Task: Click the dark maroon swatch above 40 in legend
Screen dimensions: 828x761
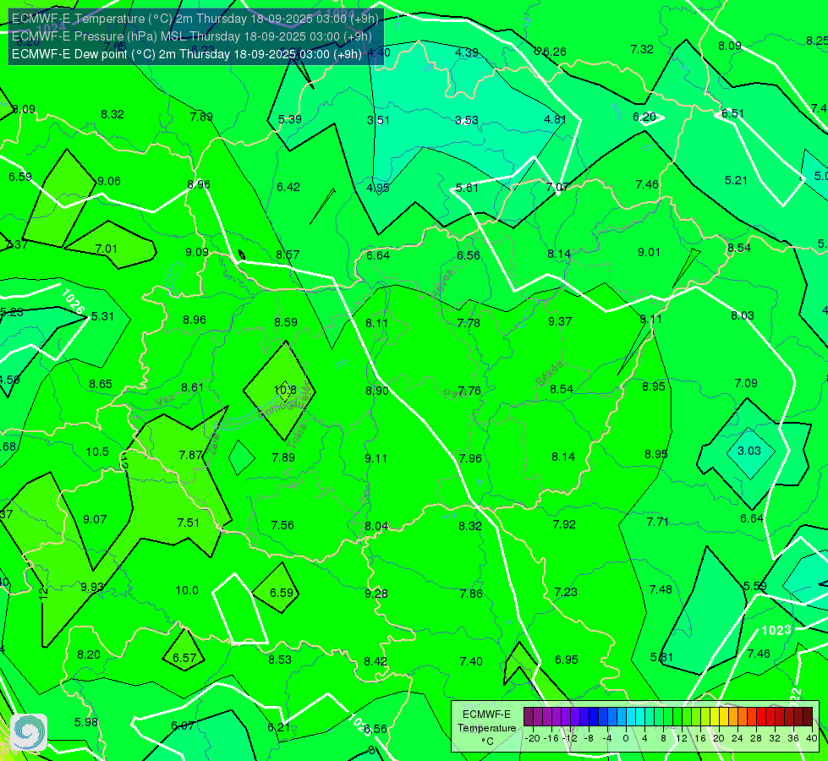Action: point(808,717)
